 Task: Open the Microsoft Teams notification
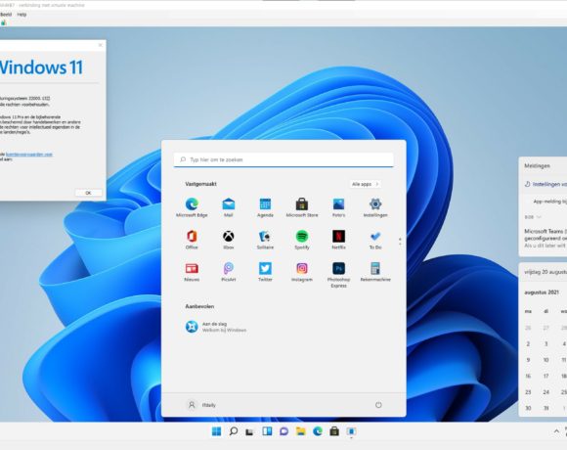[545, 238]
